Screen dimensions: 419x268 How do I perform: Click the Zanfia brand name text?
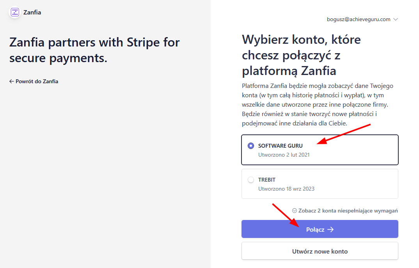pos(32,12)
